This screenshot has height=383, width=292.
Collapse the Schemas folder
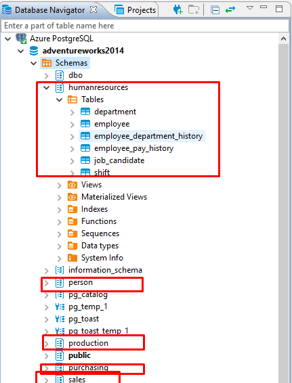[34, 63]
